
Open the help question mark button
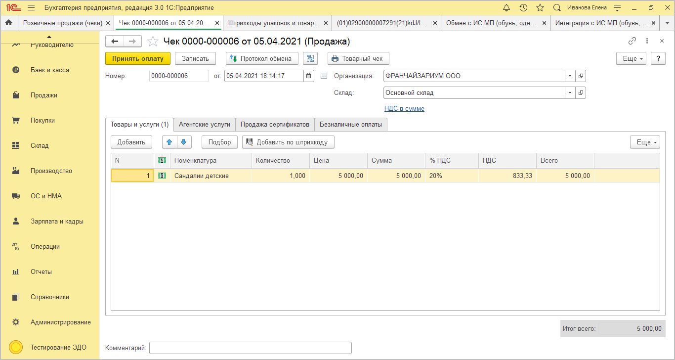pyautogui.click(x=658, y=58)
